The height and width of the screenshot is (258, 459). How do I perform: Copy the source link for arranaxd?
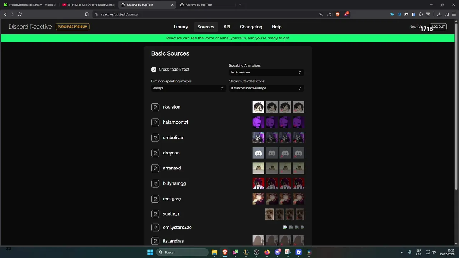(x=155, y=168)
